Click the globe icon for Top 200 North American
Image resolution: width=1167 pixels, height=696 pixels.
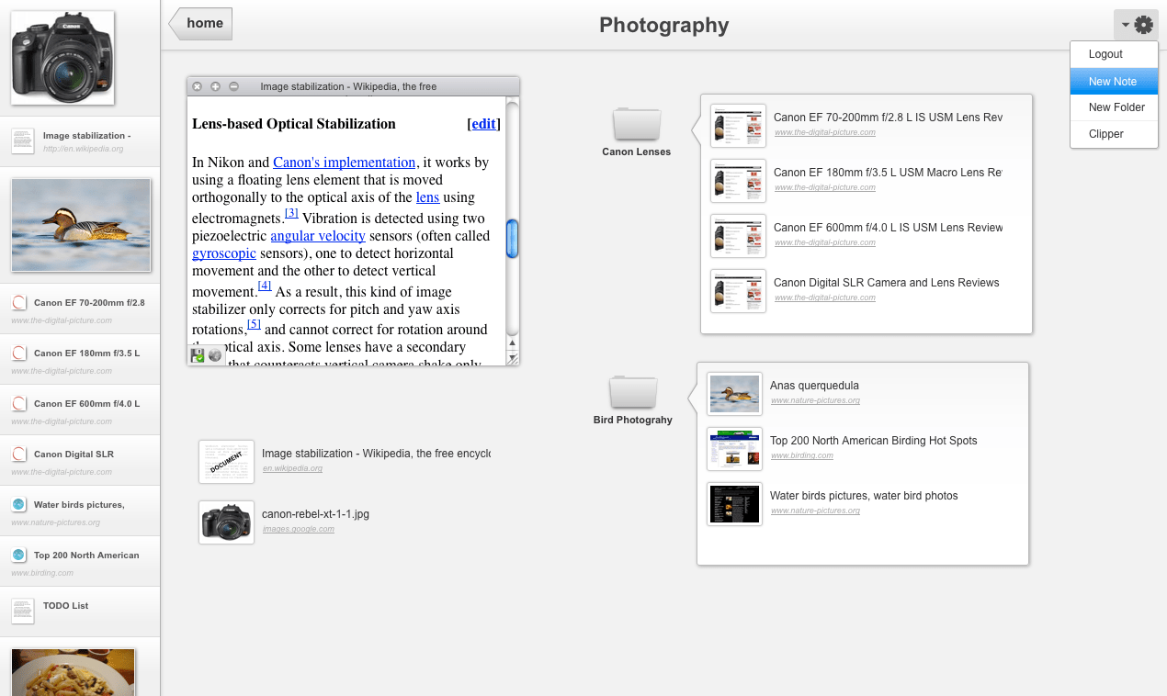(x=18, y=555)
